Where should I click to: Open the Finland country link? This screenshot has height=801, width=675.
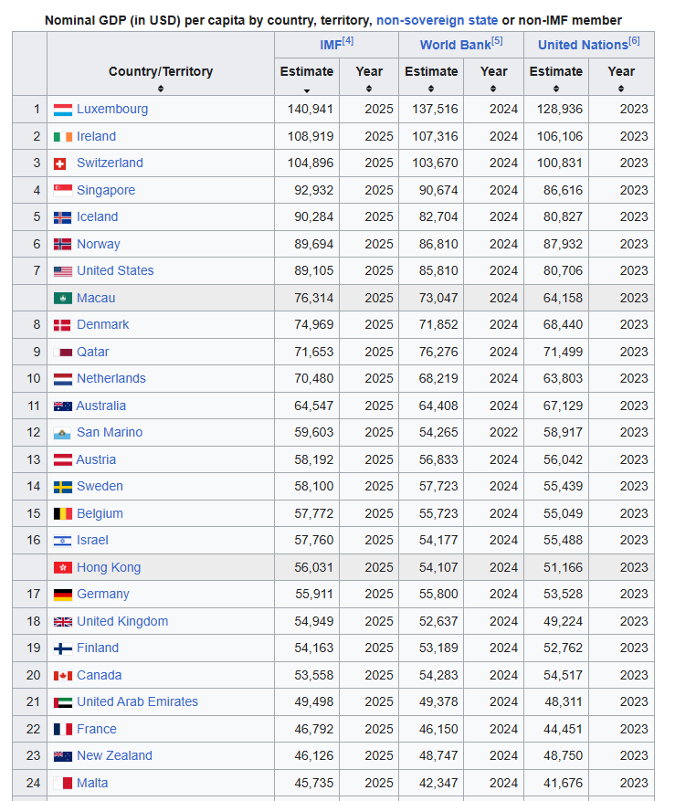[98, 648]
